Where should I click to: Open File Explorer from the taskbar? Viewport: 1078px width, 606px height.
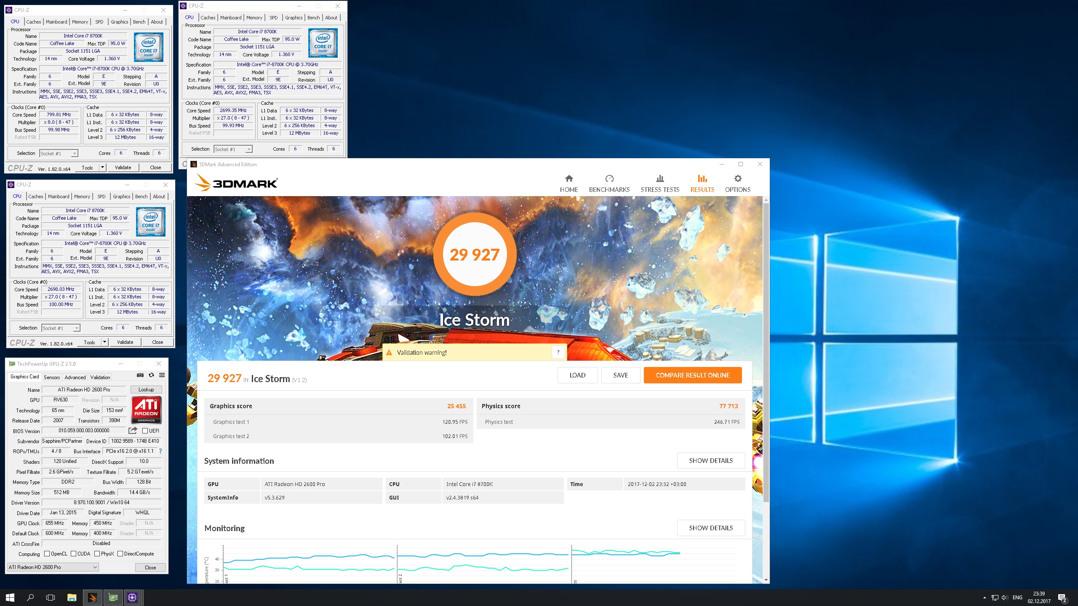pos(72,598)
